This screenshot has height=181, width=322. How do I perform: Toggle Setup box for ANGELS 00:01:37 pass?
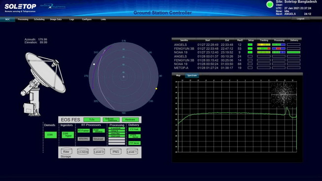pyautogui.click(x=250, y=56)
